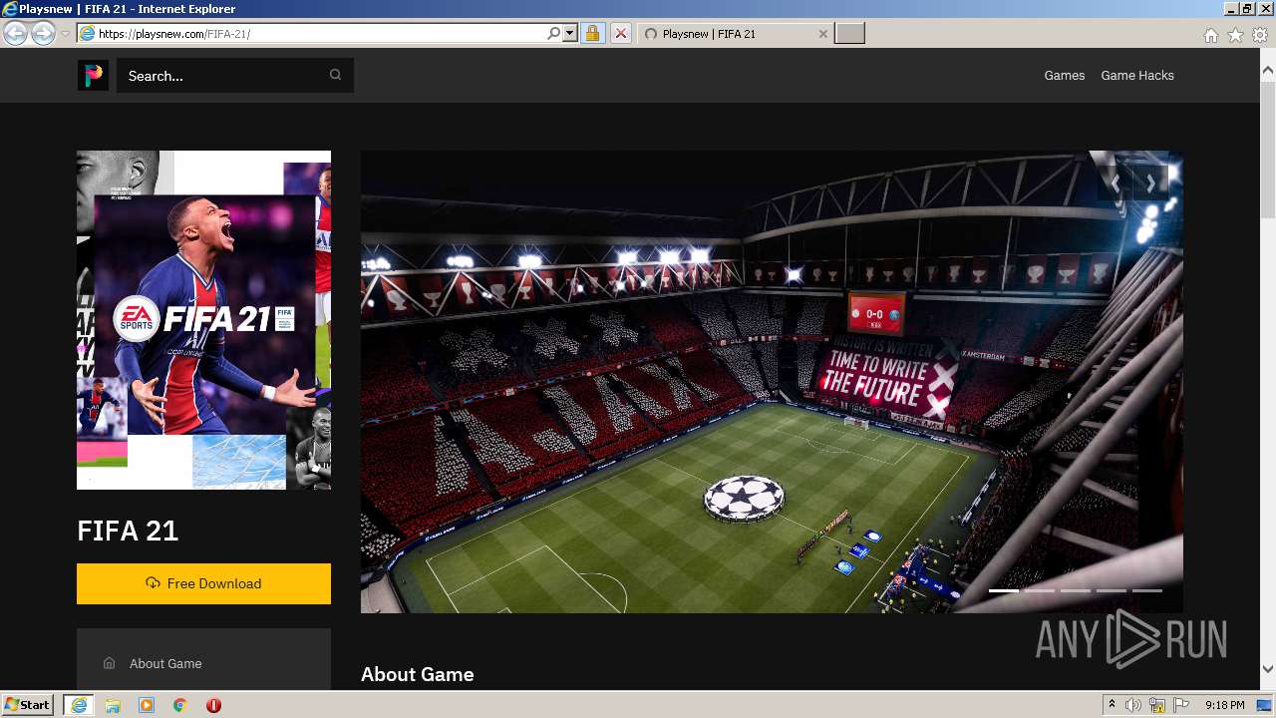Open the Windows Start menu
1276x718 pixels.
pyautogui.click(x=27, y=705)
